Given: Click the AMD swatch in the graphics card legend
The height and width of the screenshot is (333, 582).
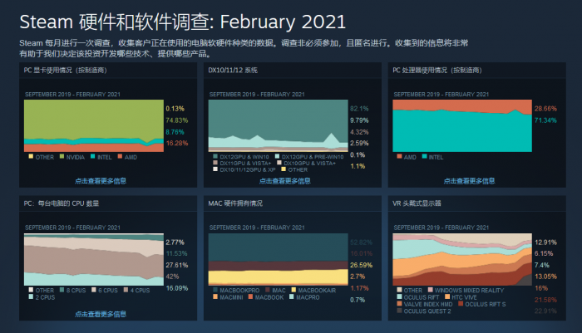Looking at the screenshot, I should click(120, 156).
